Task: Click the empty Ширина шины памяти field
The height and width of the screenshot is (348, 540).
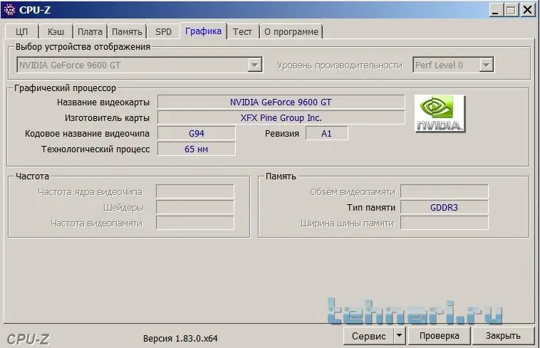Action: coord(444,223)
